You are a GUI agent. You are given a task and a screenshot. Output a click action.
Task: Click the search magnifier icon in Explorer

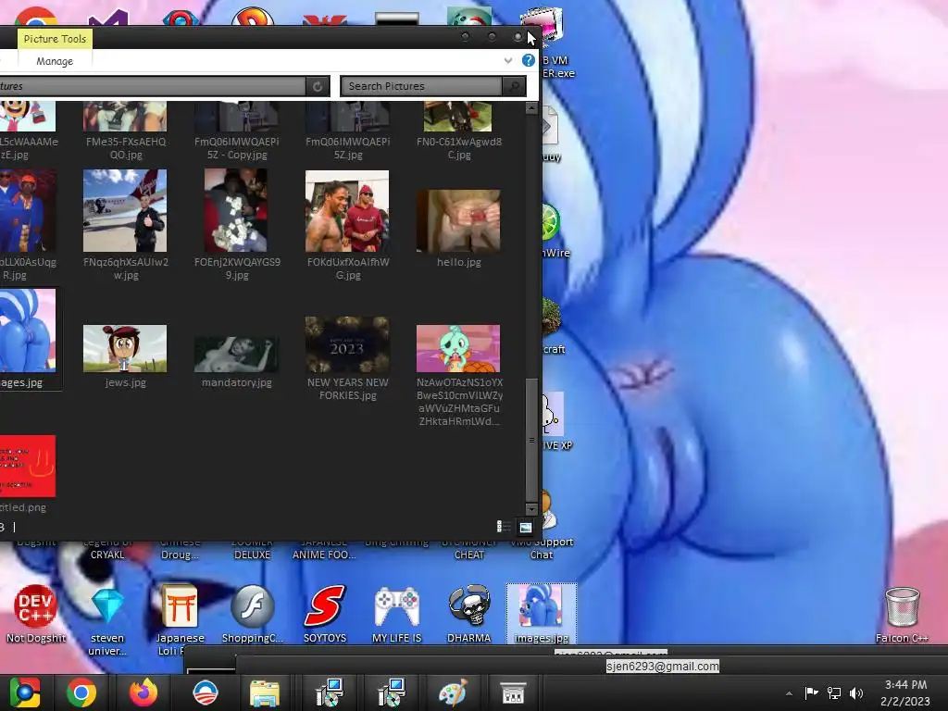(514, 86)
